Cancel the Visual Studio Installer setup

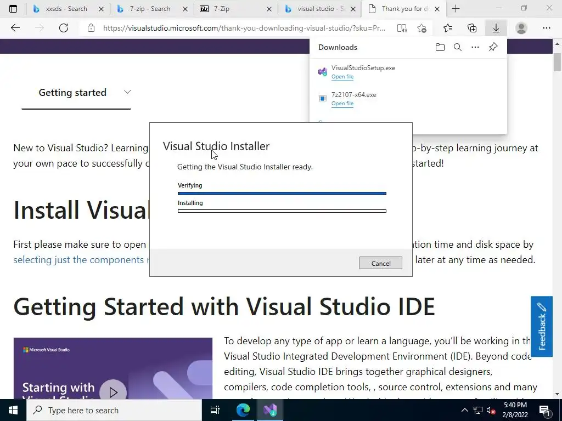(x=381, y=263)
